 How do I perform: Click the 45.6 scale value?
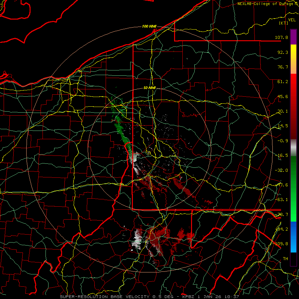pyautogui.click(x=283, y=96)
